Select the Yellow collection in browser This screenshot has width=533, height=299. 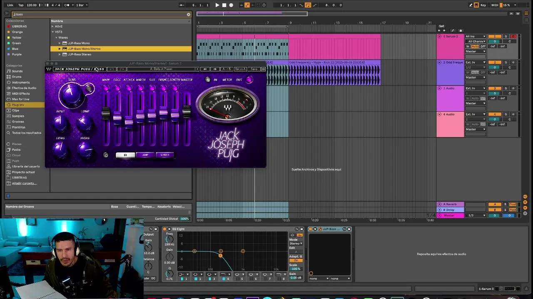pos(17,37)
